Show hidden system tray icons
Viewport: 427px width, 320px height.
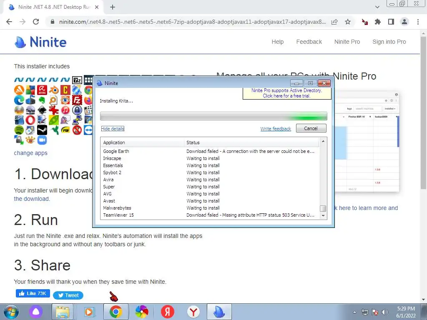click(x=354, y=312)
